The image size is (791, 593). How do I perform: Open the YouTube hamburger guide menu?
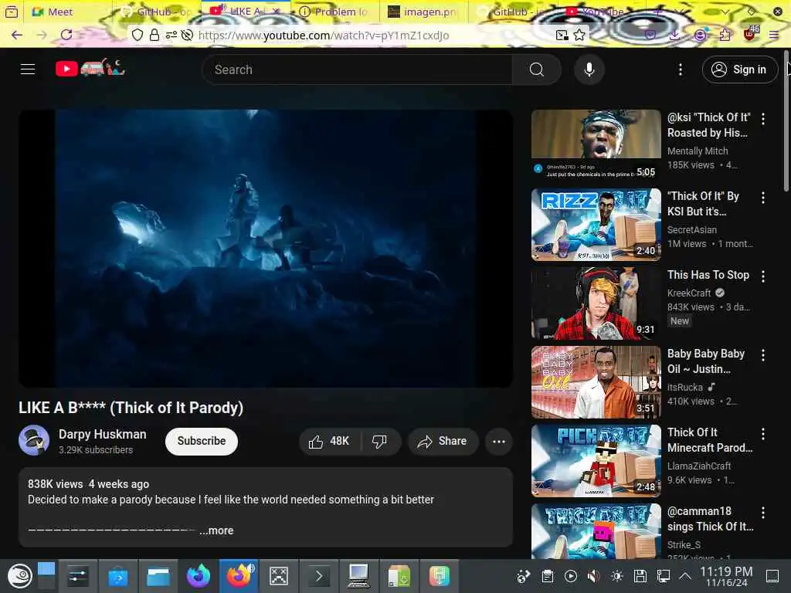(x=28, y=69)
